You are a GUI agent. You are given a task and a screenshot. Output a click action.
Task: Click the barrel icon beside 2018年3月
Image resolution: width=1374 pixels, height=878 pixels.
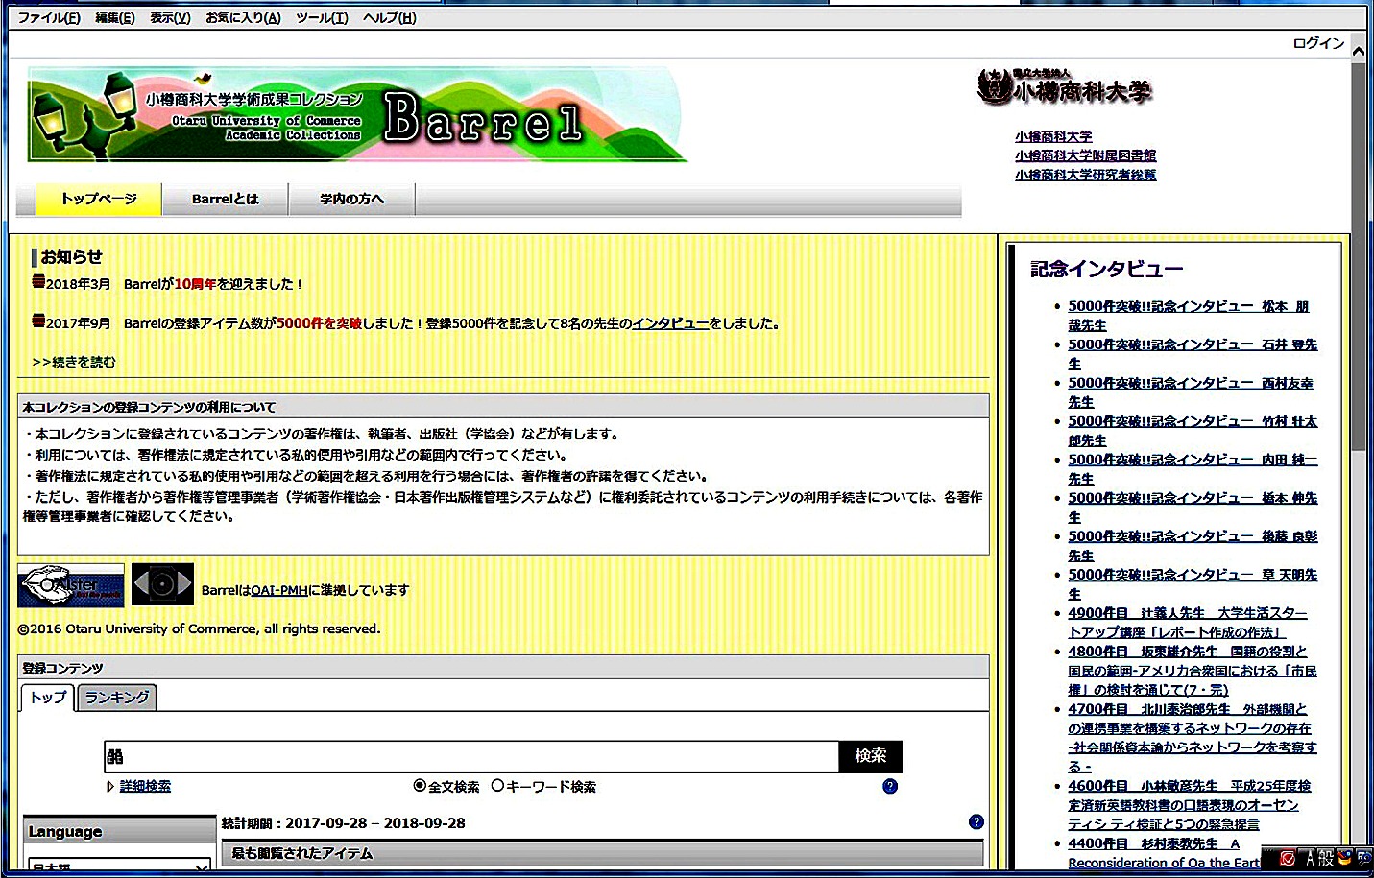coord(38,281)
